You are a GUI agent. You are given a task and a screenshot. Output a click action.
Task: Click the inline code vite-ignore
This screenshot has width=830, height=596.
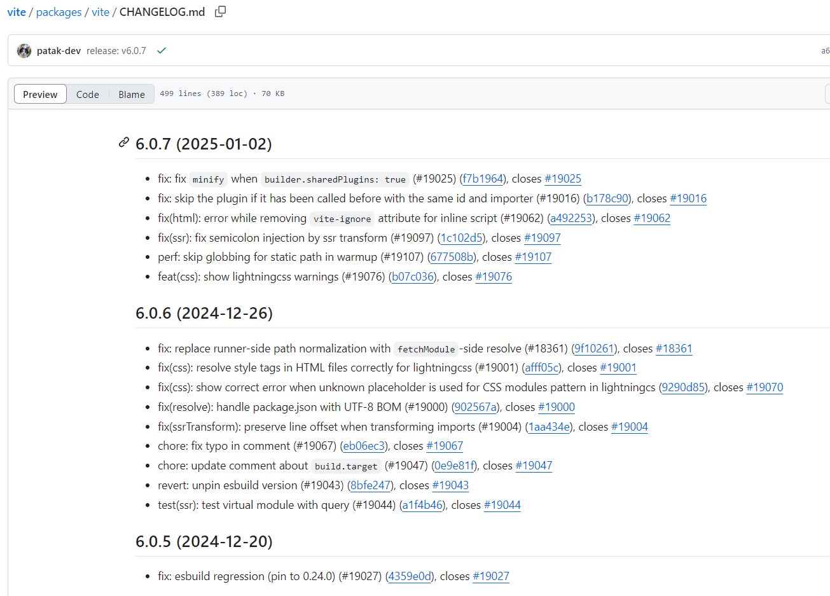(342, 219)
